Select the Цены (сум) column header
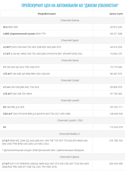Screen dimensions: 125x171 pos(116,14)
